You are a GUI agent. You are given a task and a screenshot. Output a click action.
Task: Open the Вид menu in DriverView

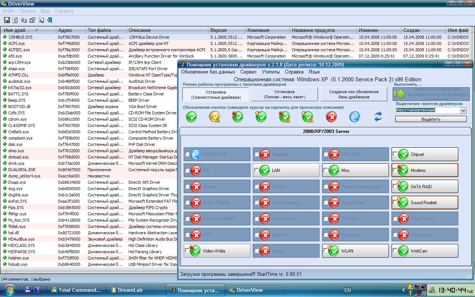45,11
